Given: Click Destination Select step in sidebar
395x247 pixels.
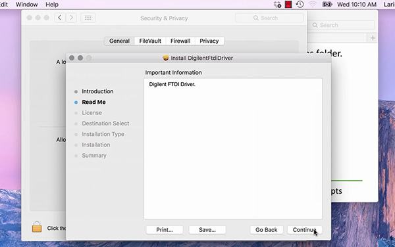Looking at the screenshot, I should pyautogui.click(x=105, y=123).
